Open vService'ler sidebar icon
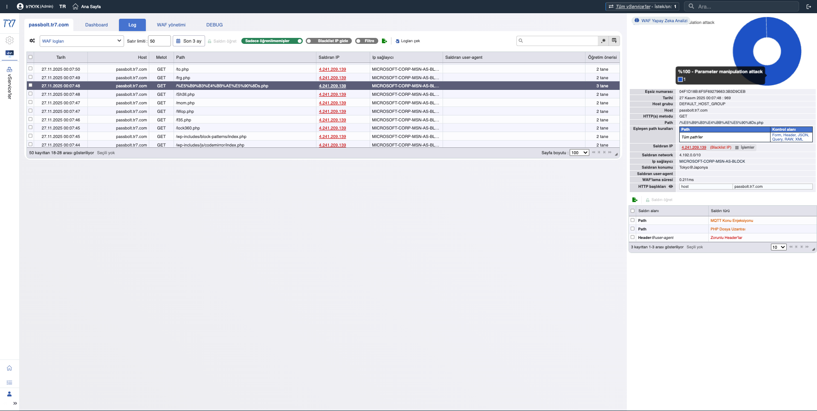Image resolution: width=817 pixels, height=411 pixels. [x=9, y=69]
